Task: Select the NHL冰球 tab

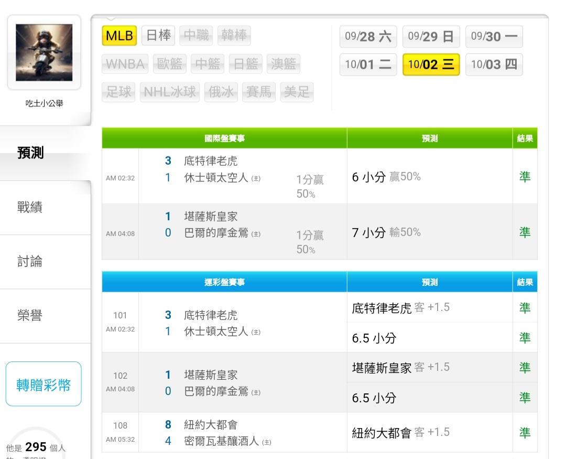Action: click(170, 92)
